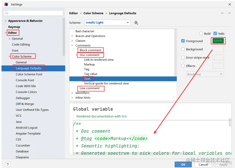Click the scheme settings gear icon
Viewport: 235px width, 168px height.
136,23
